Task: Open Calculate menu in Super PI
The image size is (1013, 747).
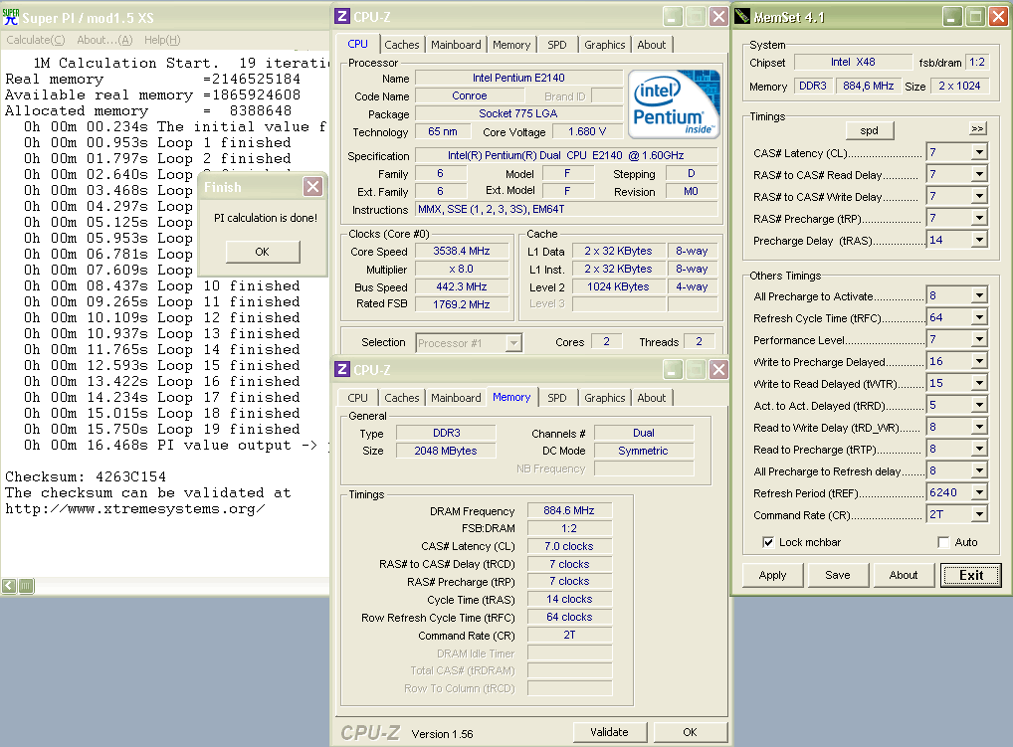Action: tap(36, 40)
